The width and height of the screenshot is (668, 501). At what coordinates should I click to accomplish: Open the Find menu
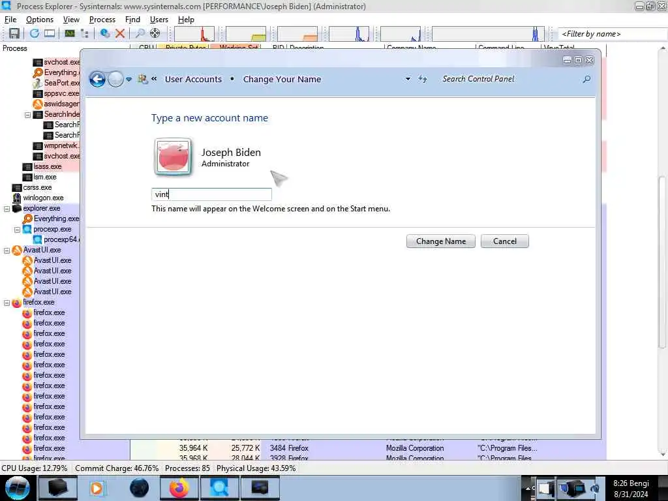132,20
